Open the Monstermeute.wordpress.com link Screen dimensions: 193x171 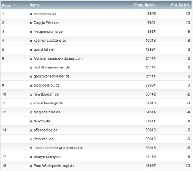(58, 58)
